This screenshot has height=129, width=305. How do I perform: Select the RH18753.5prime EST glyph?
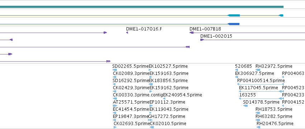(258, 113)
